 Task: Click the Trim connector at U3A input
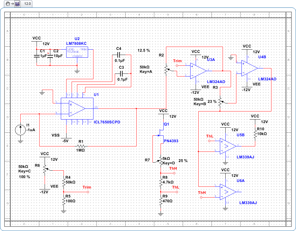coord(177,65)
